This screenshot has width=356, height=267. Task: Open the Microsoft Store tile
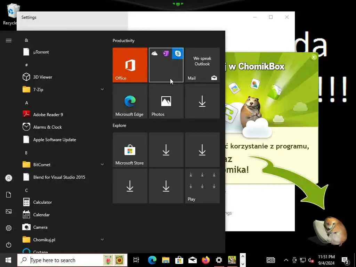point(130,150)
